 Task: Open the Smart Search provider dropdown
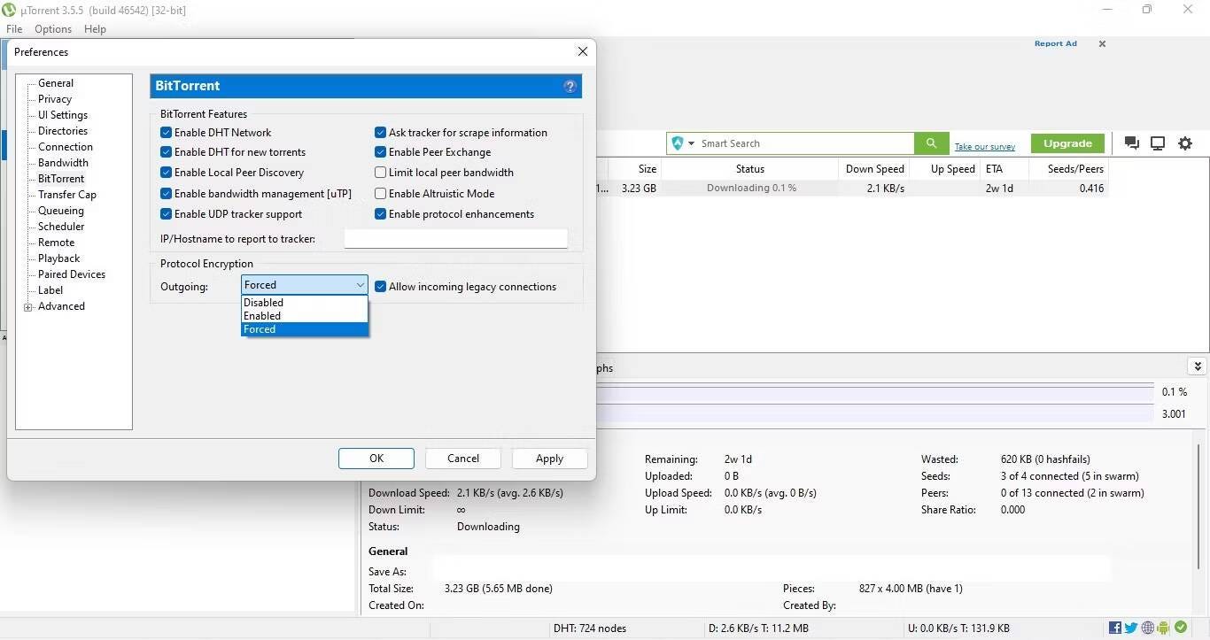(691, 143)
